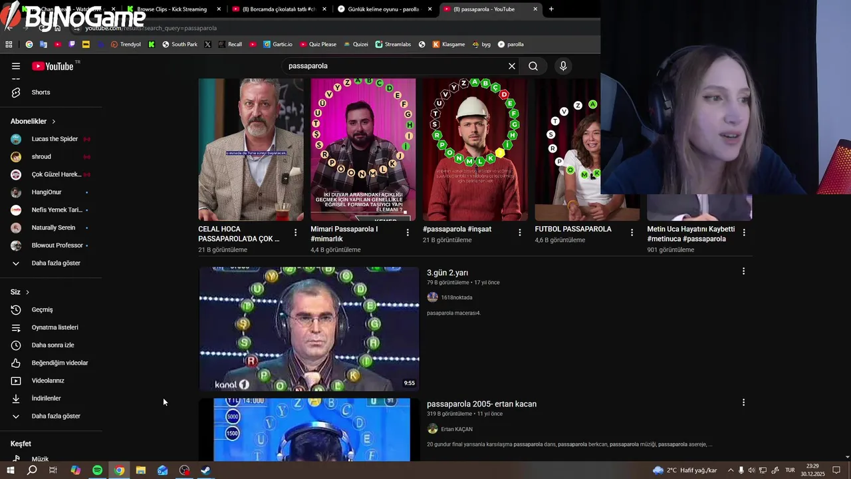Open the taskbar clock and date
The width and height of the screenshot is (851, 479).
[x=812, y=470]
